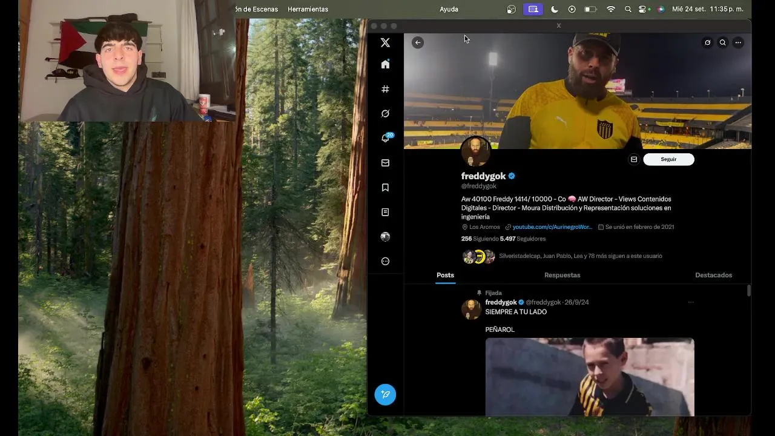
Task: Open the Wi-Fi menu
Action: 611,9
